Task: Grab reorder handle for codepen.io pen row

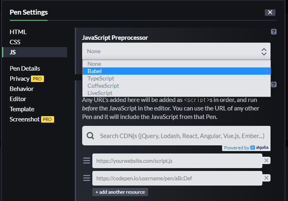Action: coord(87,178)
